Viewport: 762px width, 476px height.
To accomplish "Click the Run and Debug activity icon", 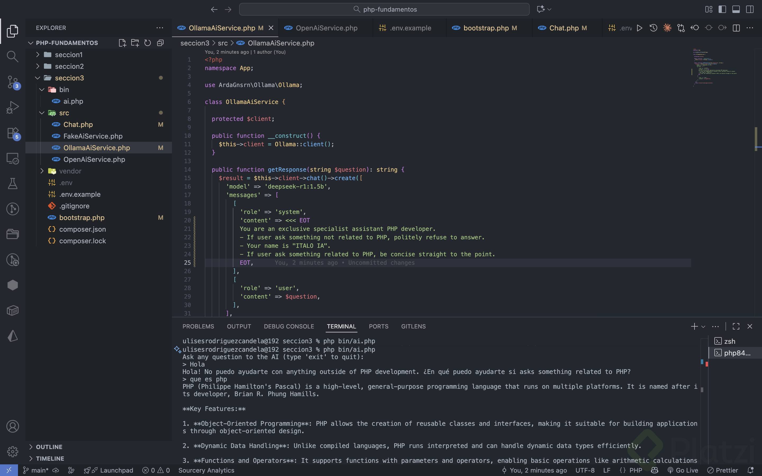I will (12, 107).
